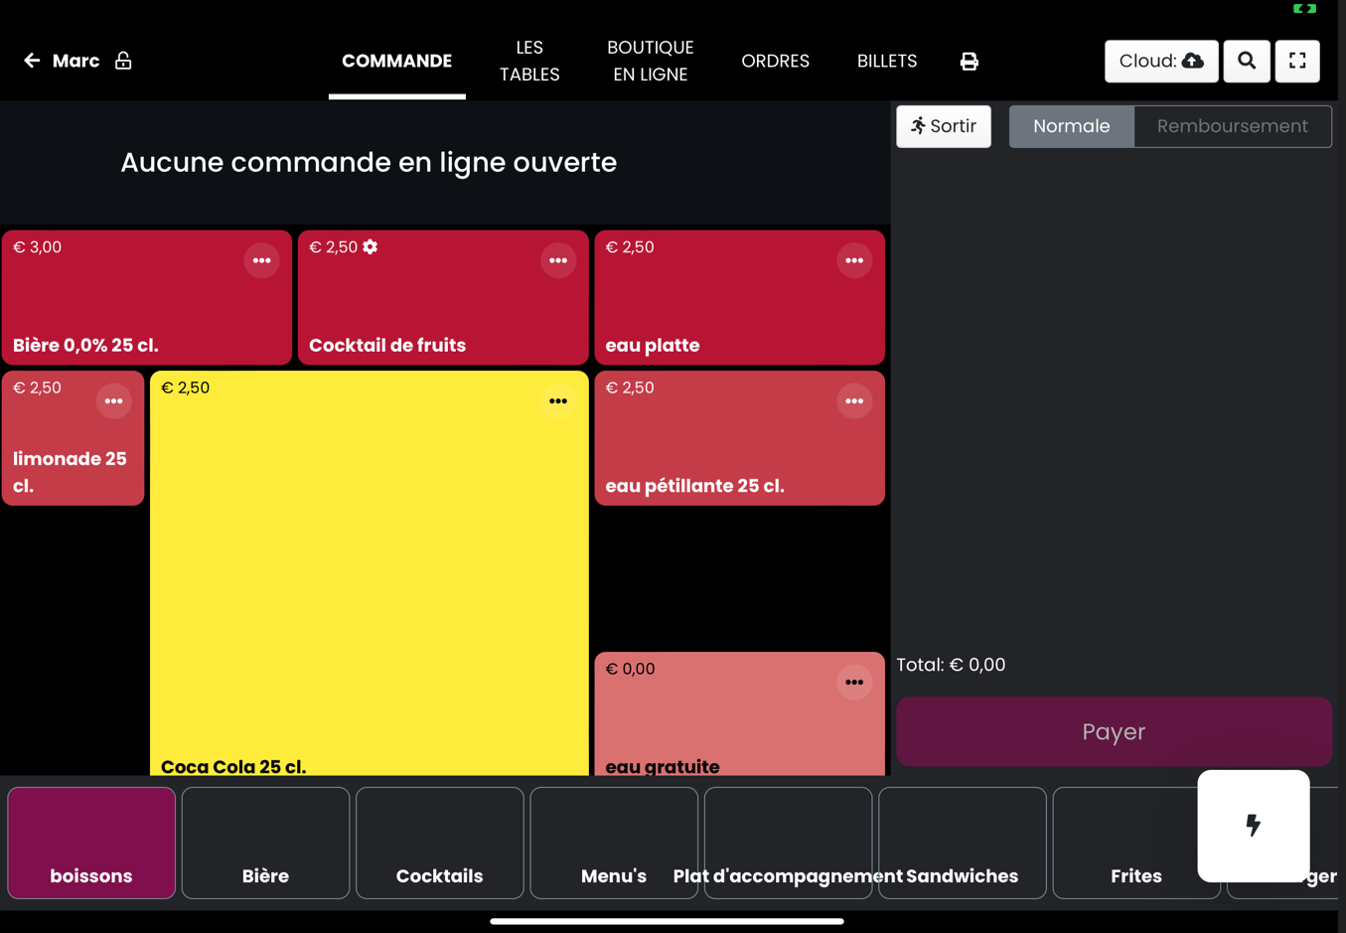Screen dimensions: 1346x933
Task: Select the Frites category
Action: pyautogui.click(x=1136, y=843)
